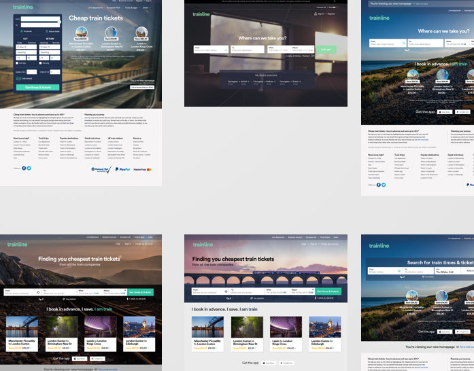Click Create an account in viaduct mockup header
Screen dimensions: 474x371
click(x=330, y=244)
